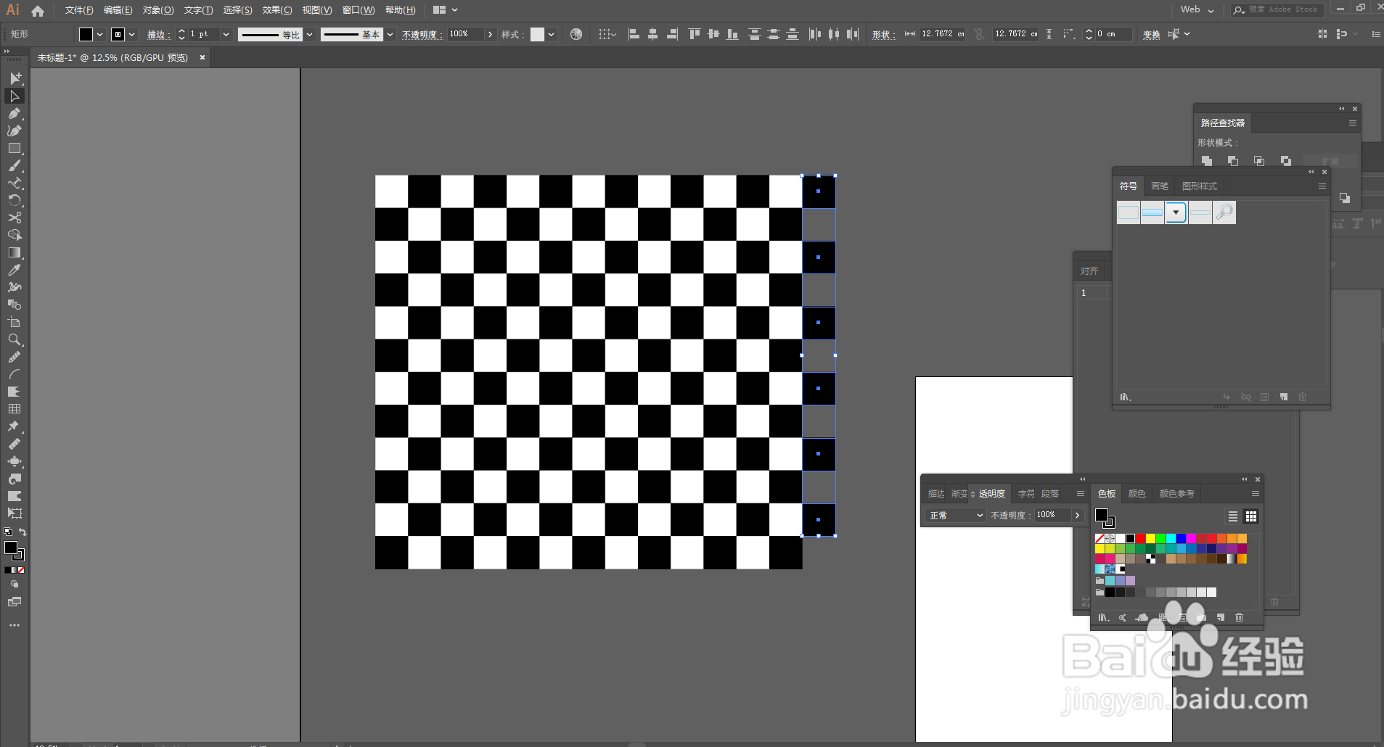Select the Rotate tool
Screen dimensions: 1384x747
(15, 200)
